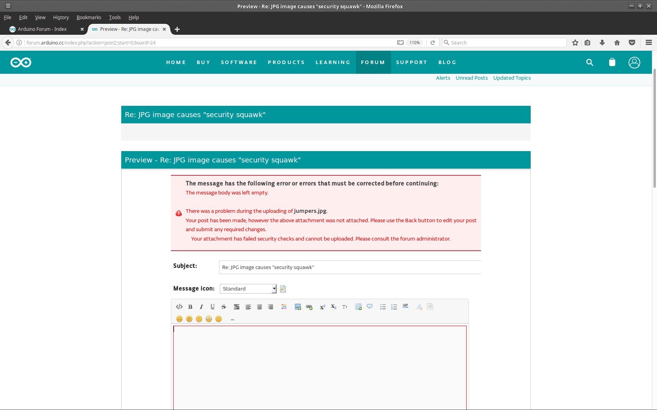This screenshot has height=410, width=657.
Task: Go to Firefox home page
Action: (617, 43)
